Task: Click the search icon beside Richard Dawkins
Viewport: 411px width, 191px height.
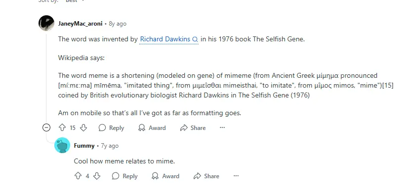Action: [195, 40]
